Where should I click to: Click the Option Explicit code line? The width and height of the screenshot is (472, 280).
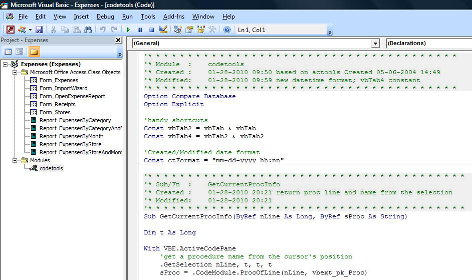point(174,105)
